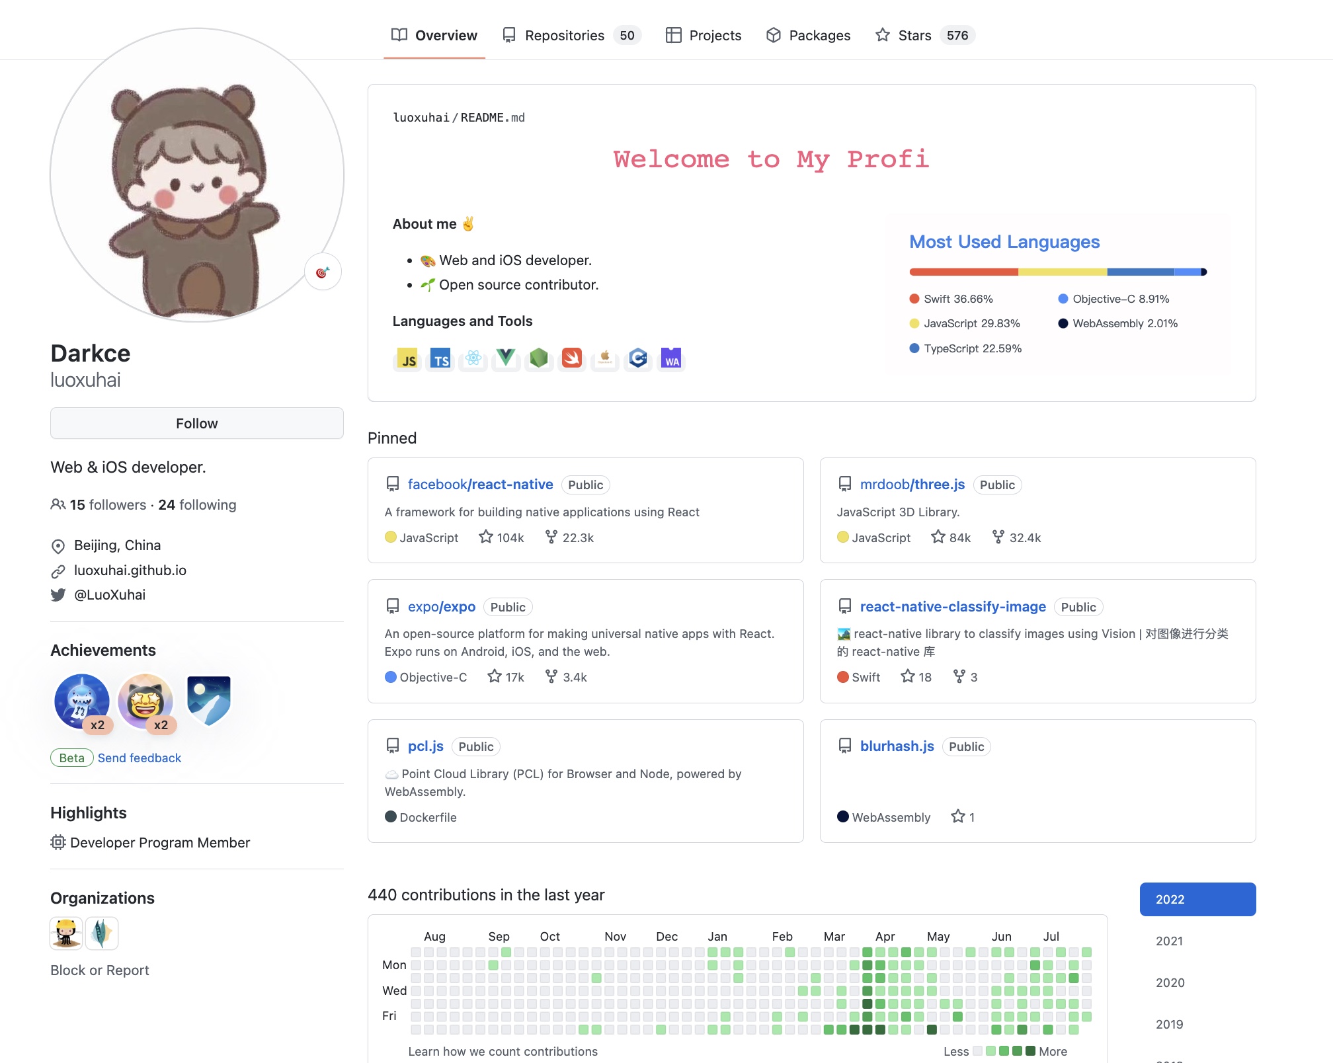The height and width of the screenshot is (1063, 1333).
Task: Click the Arctic Code Vault achievement badge
Action: click(208, 700)
